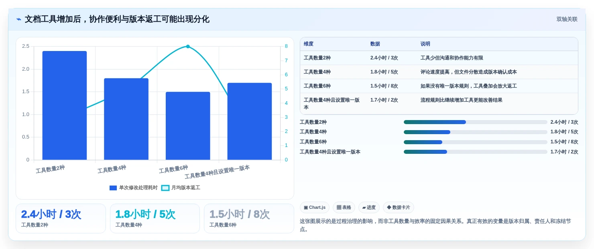Click the 双轴关联 label
Viewport: 594px width, 249px height.
[x=567, y=19]
